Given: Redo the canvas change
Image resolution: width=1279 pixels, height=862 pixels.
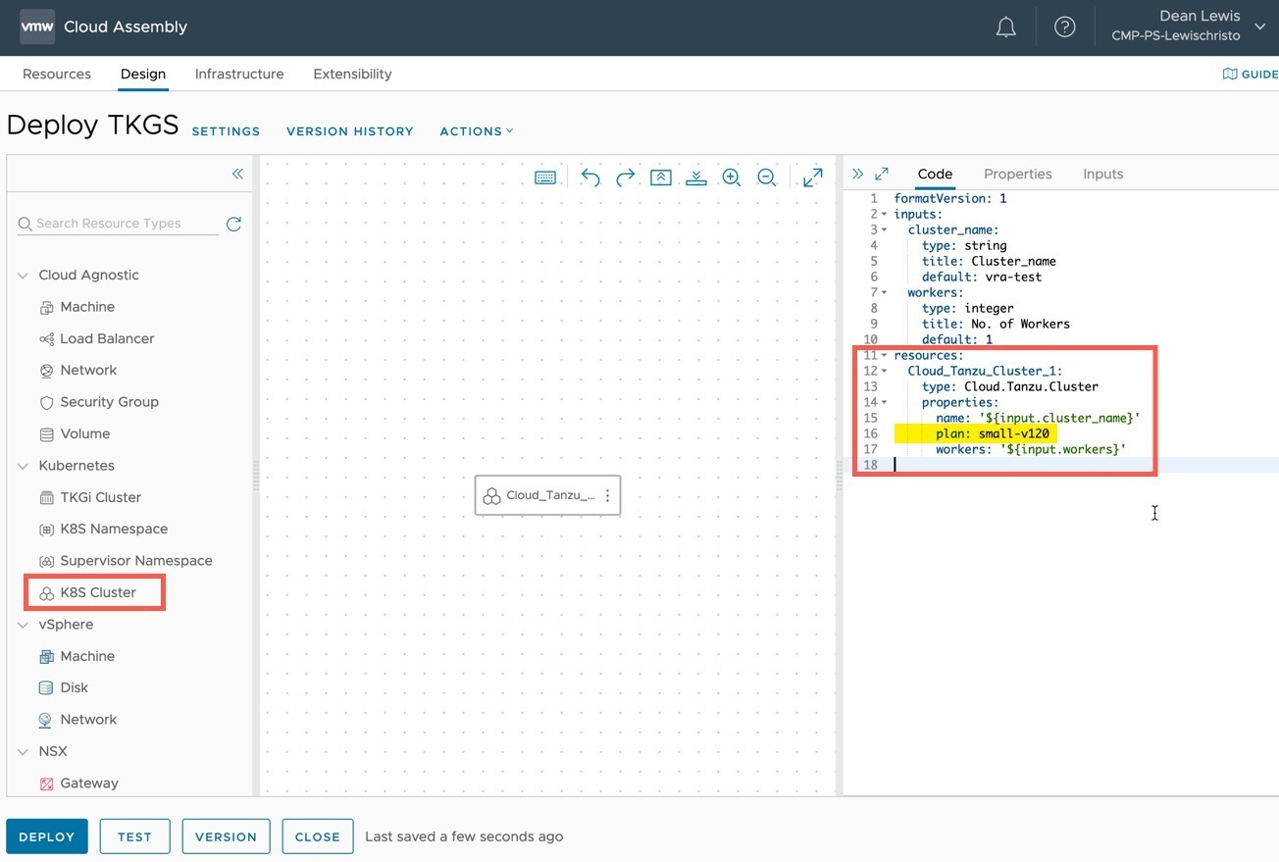Looking at the screenshot, I should click(x=626, y=177).
